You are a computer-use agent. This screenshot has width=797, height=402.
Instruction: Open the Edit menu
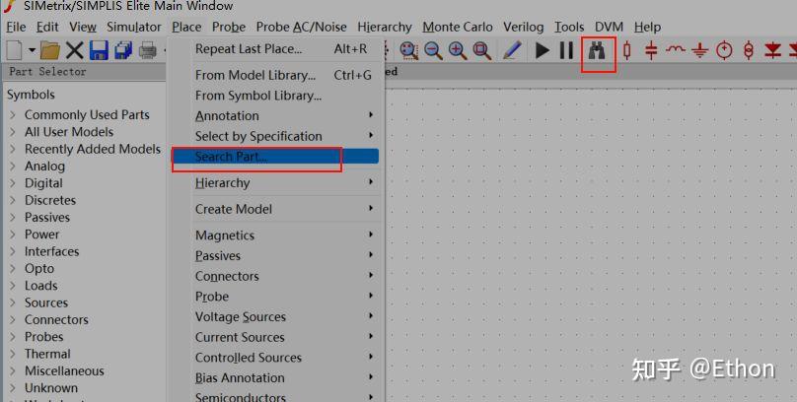click(47, 27)
